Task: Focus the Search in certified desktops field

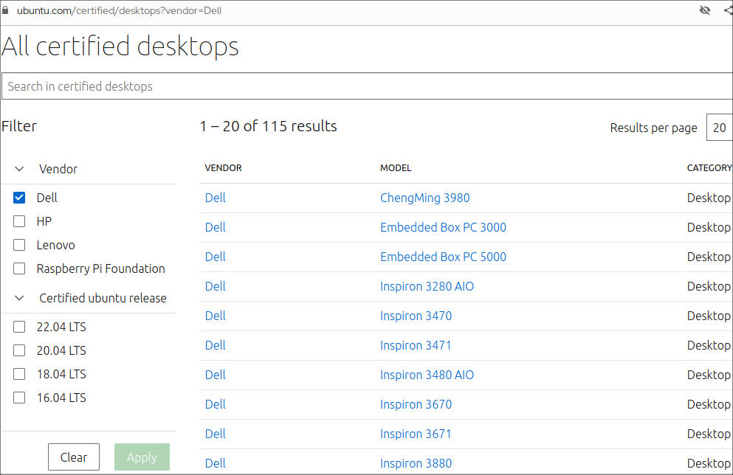Action: coord(367,86)
